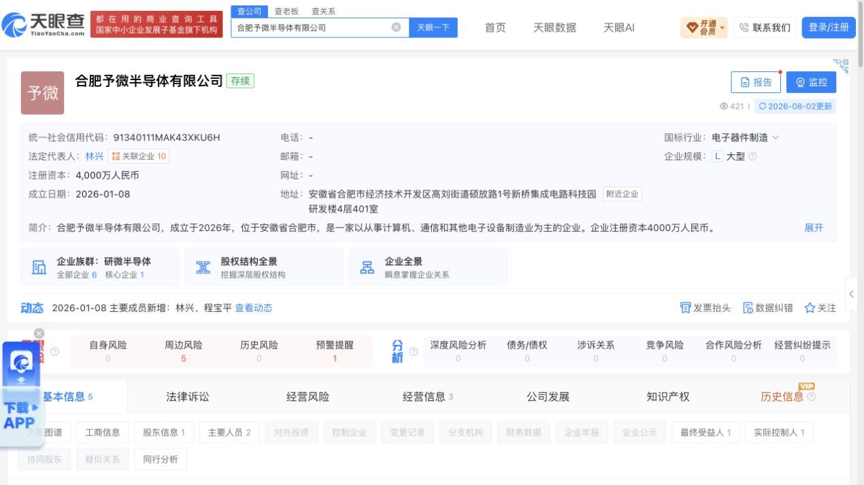The height and width of the screenshot is (485, 864).
Task: Expand the company intro with 展开
Action: [x=814, y=228]
